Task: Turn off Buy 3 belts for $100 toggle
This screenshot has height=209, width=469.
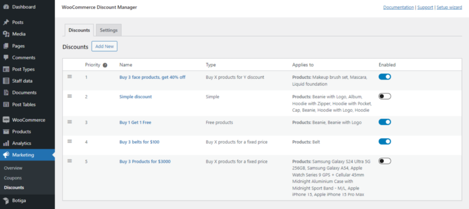Action: click(x=385, y=142)
